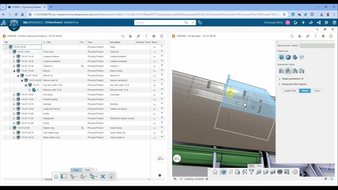Click the tag icon beside search bar

click(x=200, y=23)
